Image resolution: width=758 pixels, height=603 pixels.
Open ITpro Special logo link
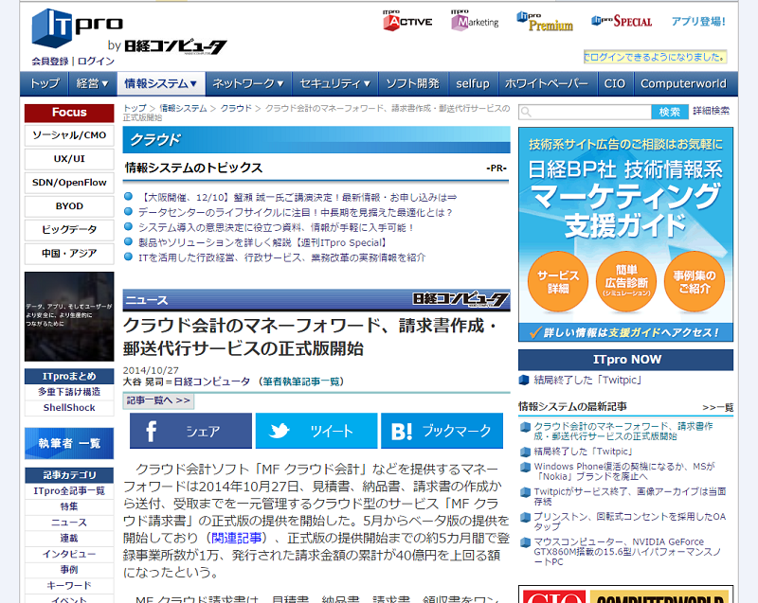(622, 21)
